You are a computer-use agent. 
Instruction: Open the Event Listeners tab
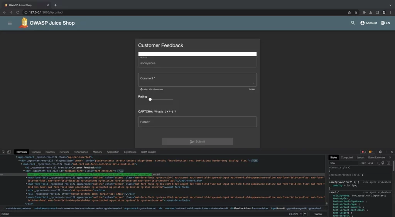(376, 157)
